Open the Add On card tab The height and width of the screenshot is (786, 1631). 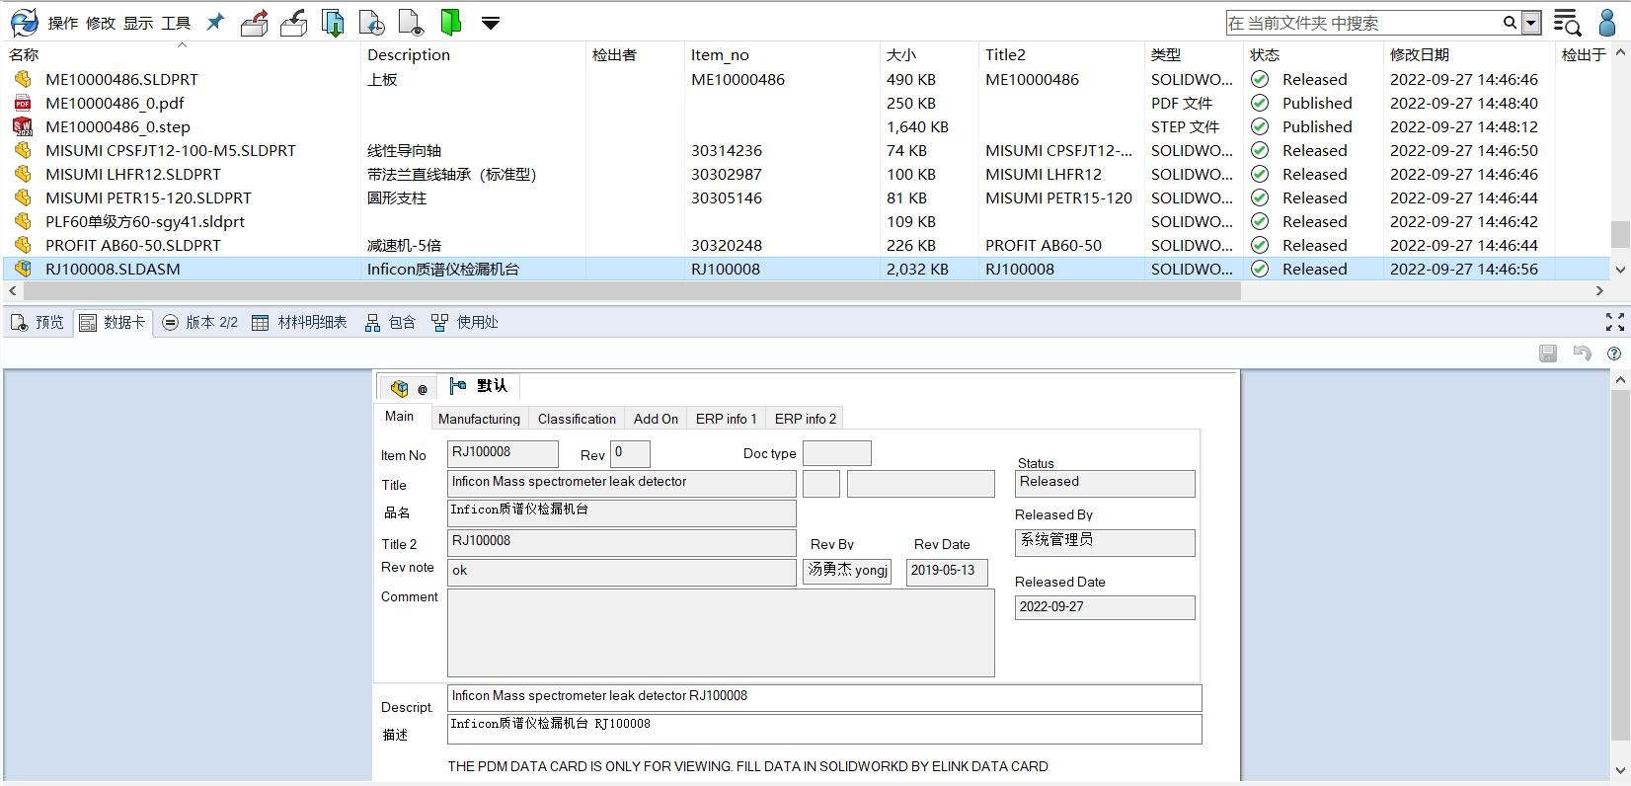tap(656, 419)
